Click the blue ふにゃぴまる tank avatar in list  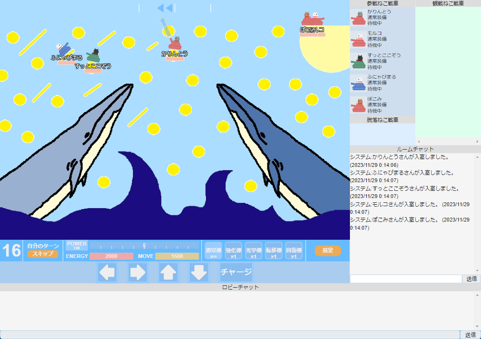[x=358, y=83]
